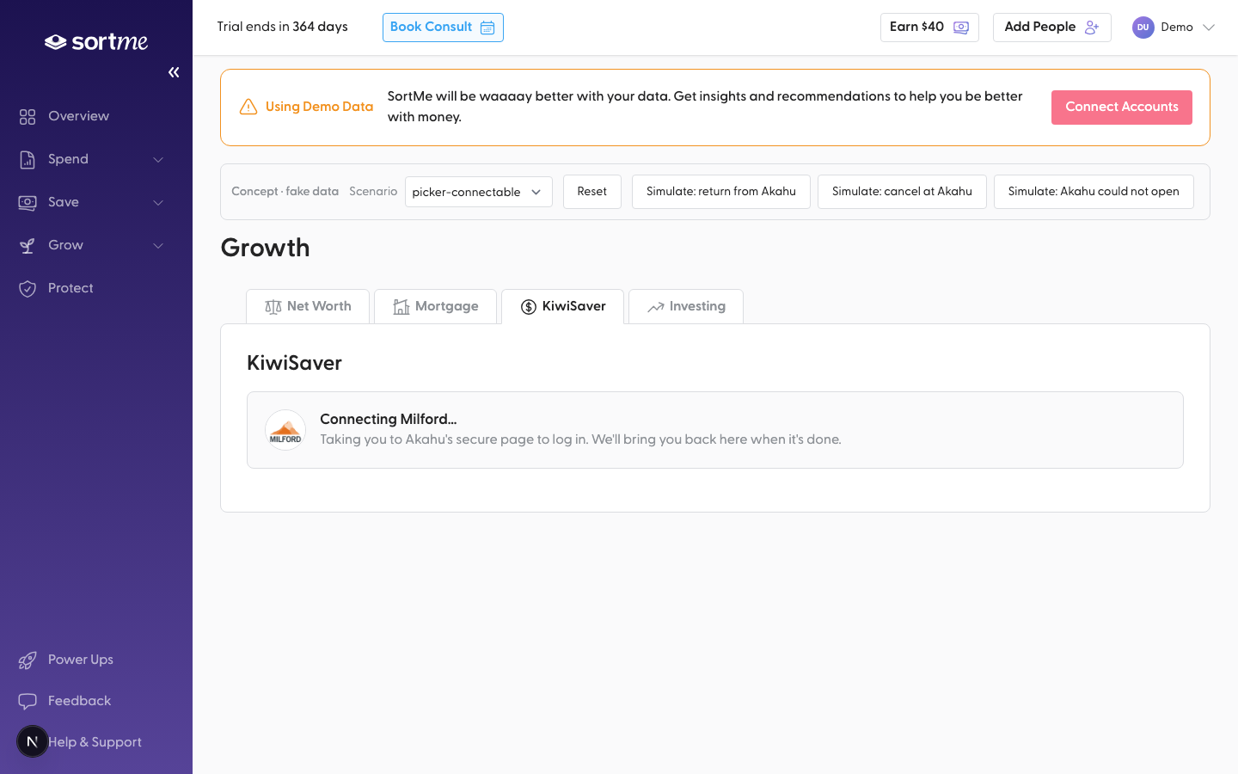
Task: Click the Using Demo Data label
Action: tap(319, 107)
